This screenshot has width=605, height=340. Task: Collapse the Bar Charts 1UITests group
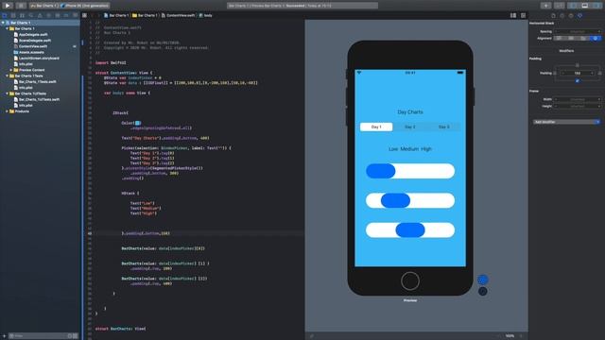click(8, 93)
